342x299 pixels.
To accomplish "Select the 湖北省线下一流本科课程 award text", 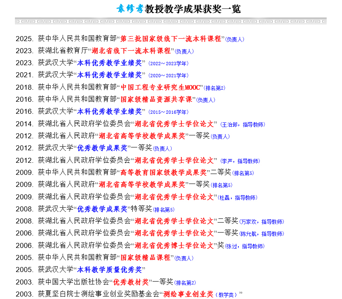I will (x=131, y=51).
